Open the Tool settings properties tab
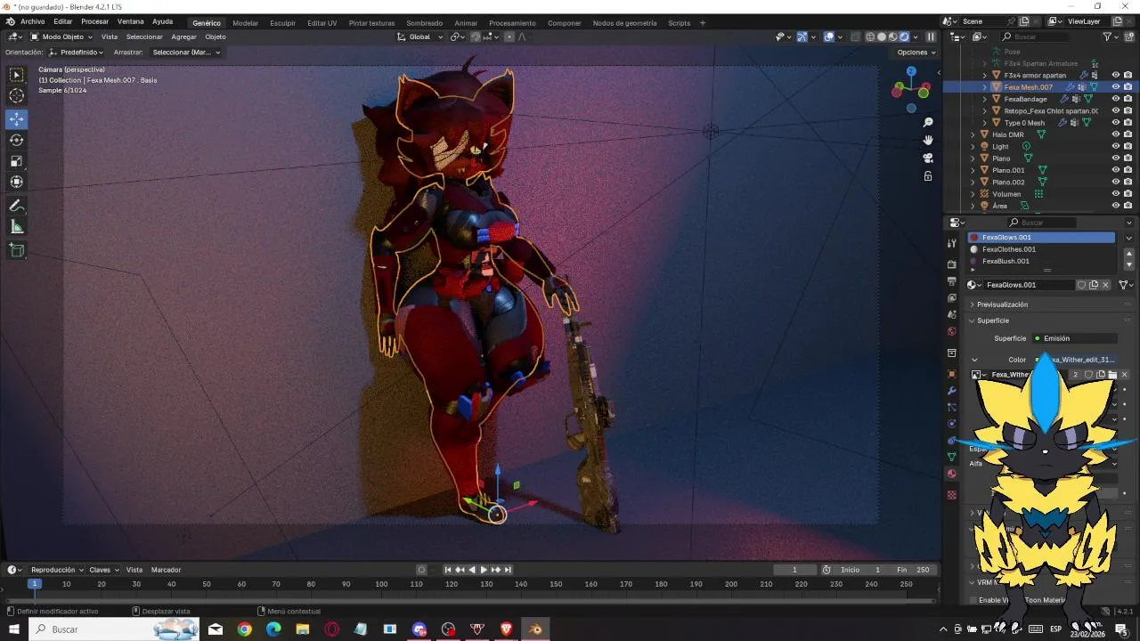 coord(952,242)
